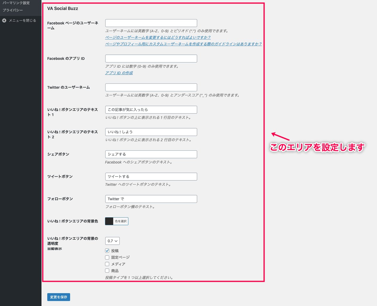
Task: Uncheck the 投稿 checkbox
Action: pos(107,251)
